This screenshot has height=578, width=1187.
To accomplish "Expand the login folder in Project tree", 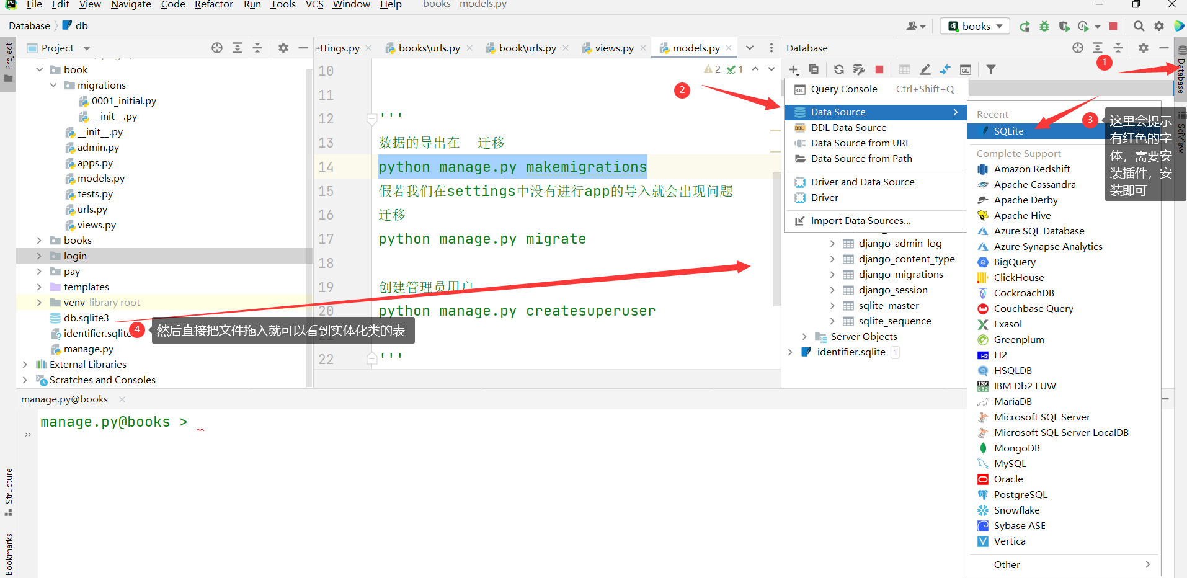I will tap(39, 256).
